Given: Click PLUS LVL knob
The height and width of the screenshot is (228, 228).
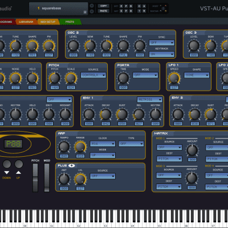Looking at the screenshot, I should (x=80, y=179).
